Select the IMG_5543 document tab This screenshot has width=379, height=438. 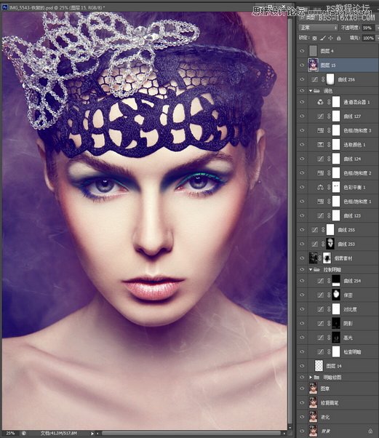point(53,7)
